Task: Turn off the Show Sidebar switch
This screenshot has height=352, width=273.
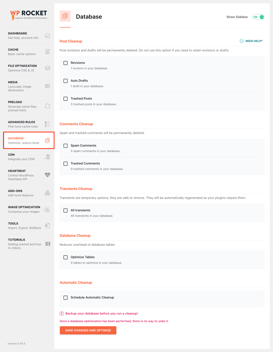Action: (258, 17)
